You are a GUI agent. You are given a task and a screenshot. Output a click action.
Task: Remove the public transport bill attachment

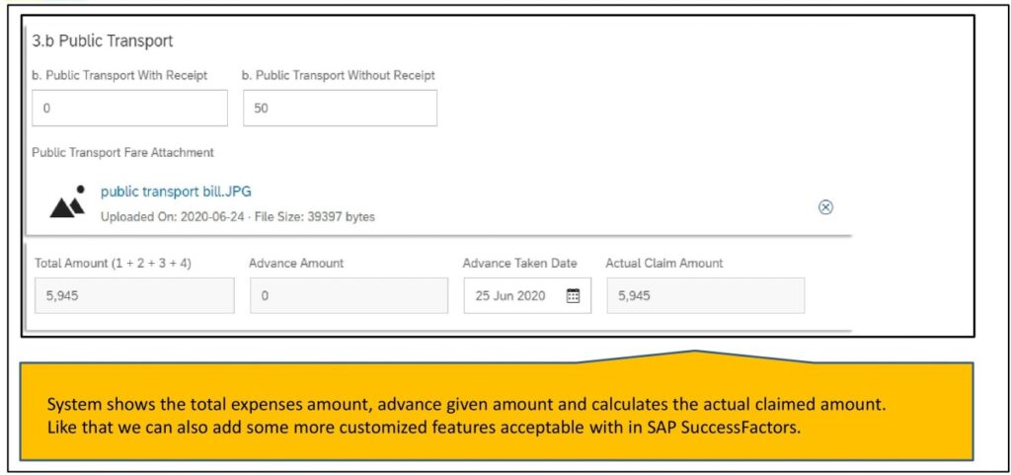point(825,206)
